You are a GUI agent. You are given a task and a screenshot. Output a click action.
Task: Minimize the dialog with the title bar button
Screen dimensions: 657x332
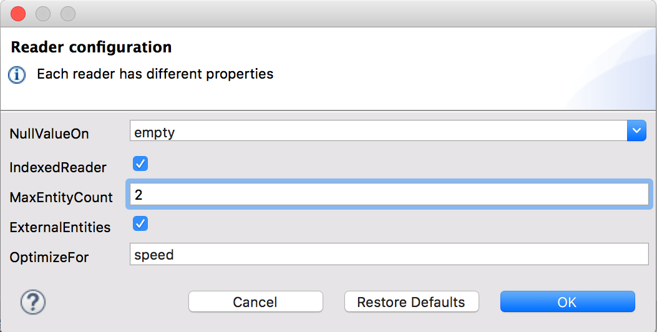(x=43, y=13)
